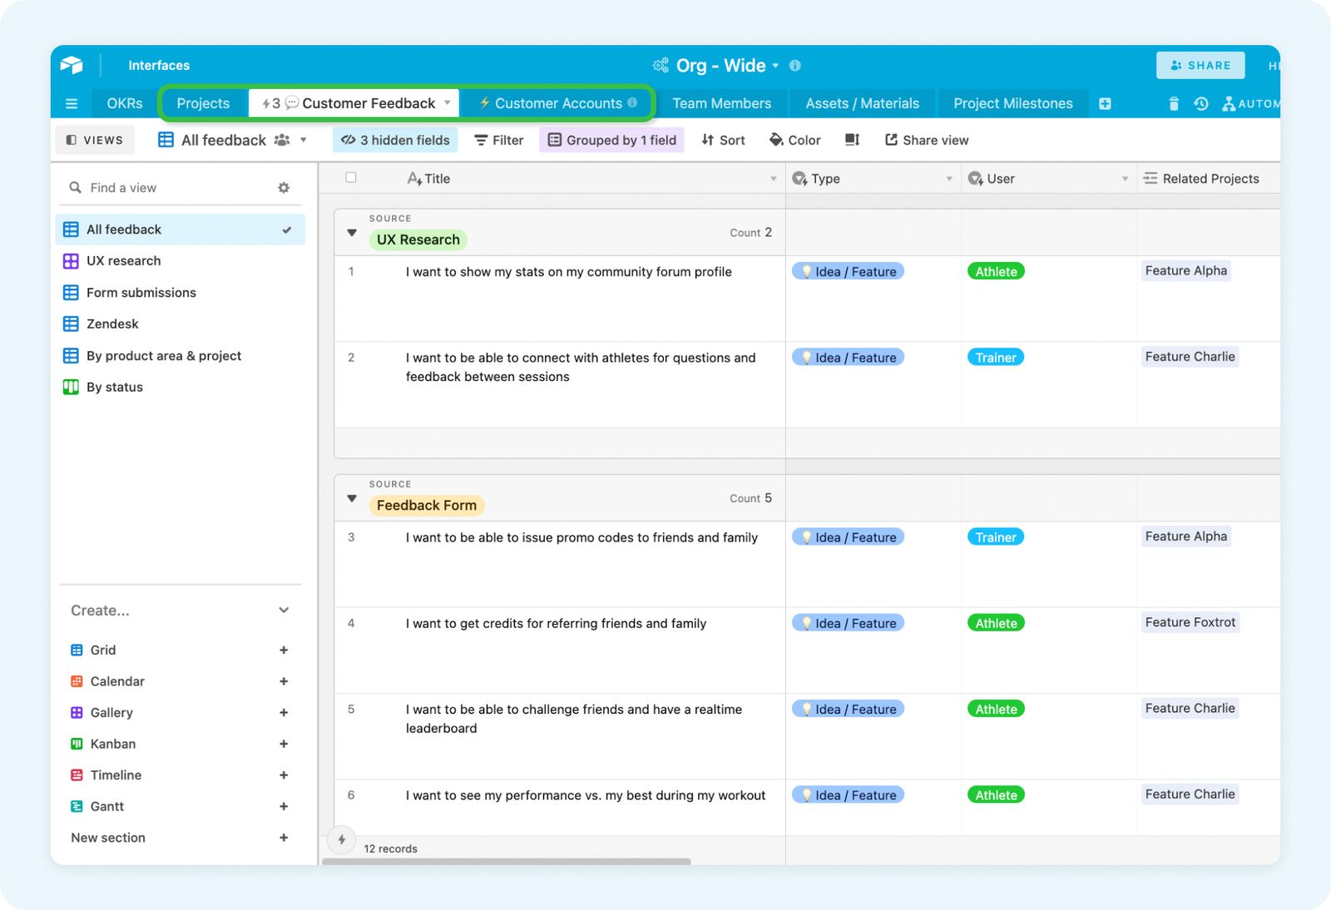Click the Share view button
Screen dimensions: 1331x910
[x=927, y=140]
